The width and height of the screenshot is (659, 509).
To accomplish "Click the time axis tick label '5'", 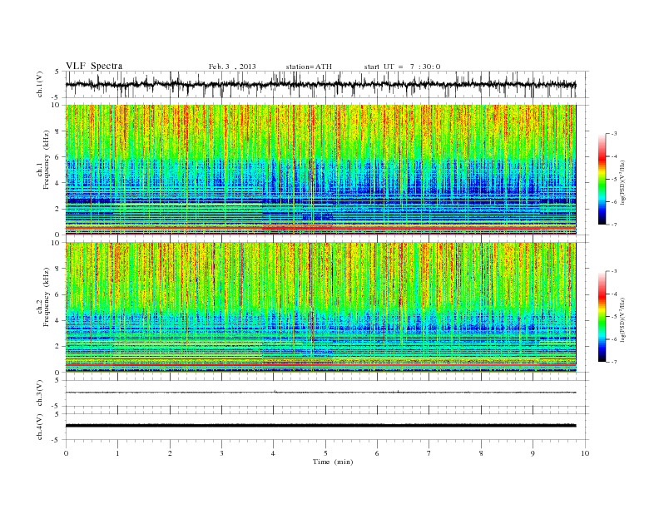I will 325,453.
